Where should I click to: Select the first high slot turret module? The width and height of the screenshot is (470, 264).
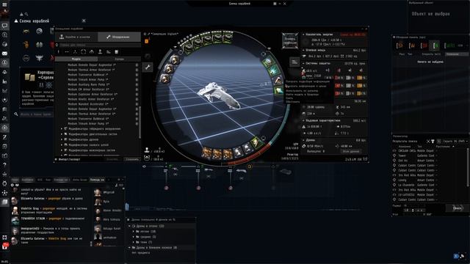point(189,48)
